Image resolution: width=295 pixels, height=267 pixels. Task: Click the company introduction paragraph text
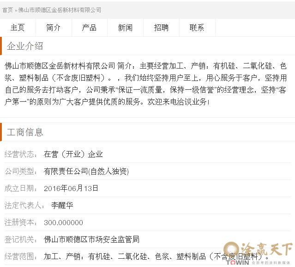pyautogui.click(x=145, y=84)
